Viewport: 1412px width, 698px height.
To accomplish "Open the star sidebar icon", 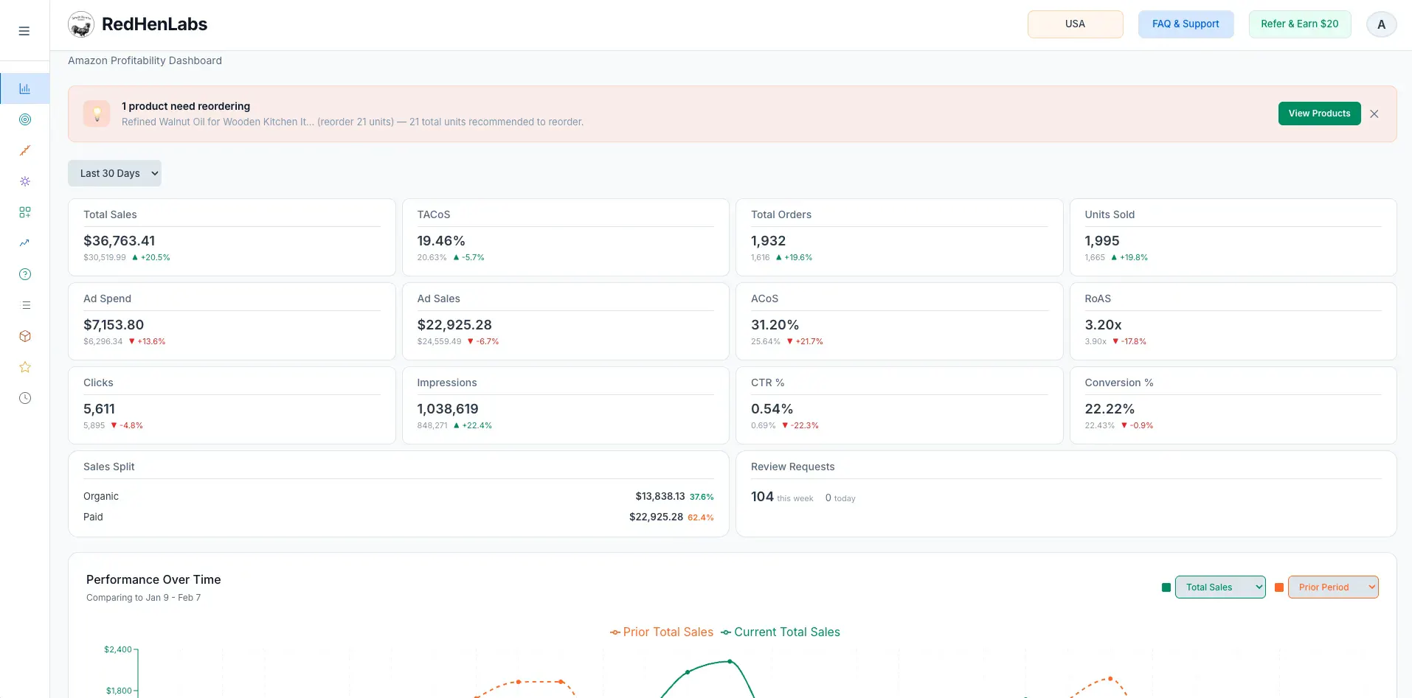I will pyautogui.click(x=25, y=367).
